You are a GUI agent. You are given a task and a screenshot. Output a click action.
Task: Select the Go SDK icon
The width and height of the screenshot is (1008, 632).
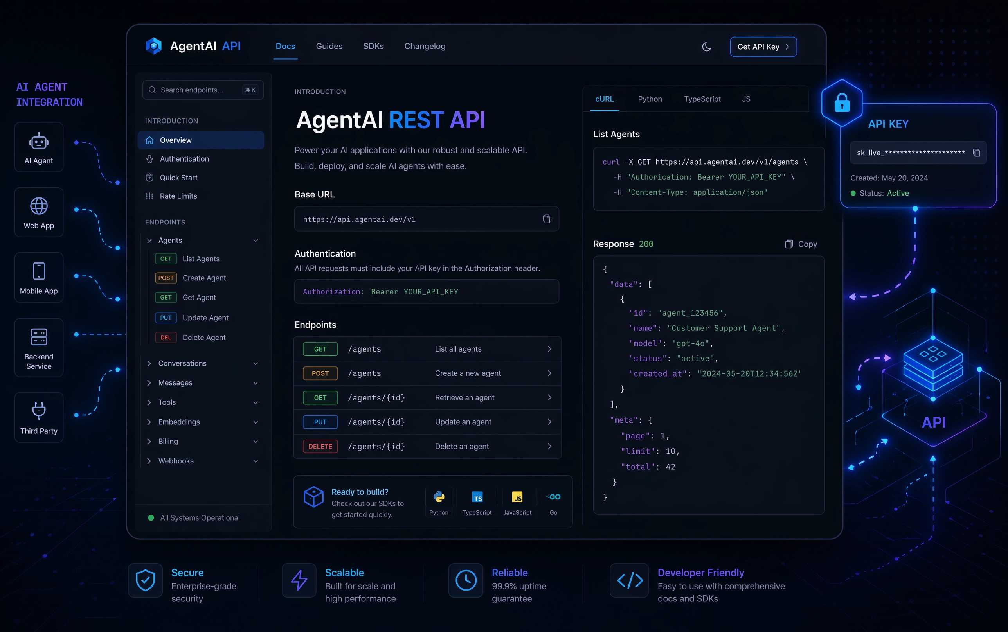553,497
